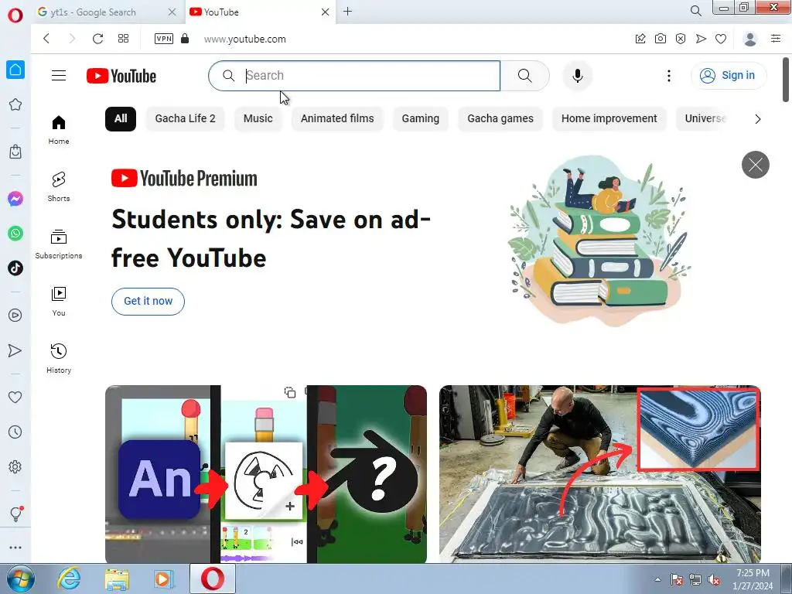Viewport: 792px width, 594px height.
Task: Open the Speed Dial grid icon
Action: 123,39
